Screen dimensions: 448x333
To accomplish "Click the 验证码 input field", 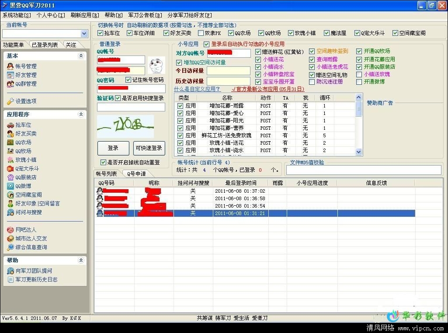I will click(131, 107).
